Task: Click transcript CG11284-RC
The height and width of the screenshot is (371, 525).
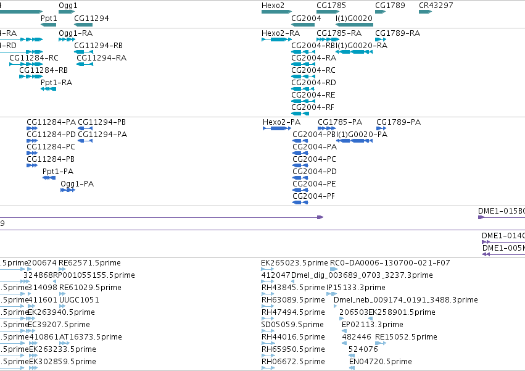Action: 26,64
